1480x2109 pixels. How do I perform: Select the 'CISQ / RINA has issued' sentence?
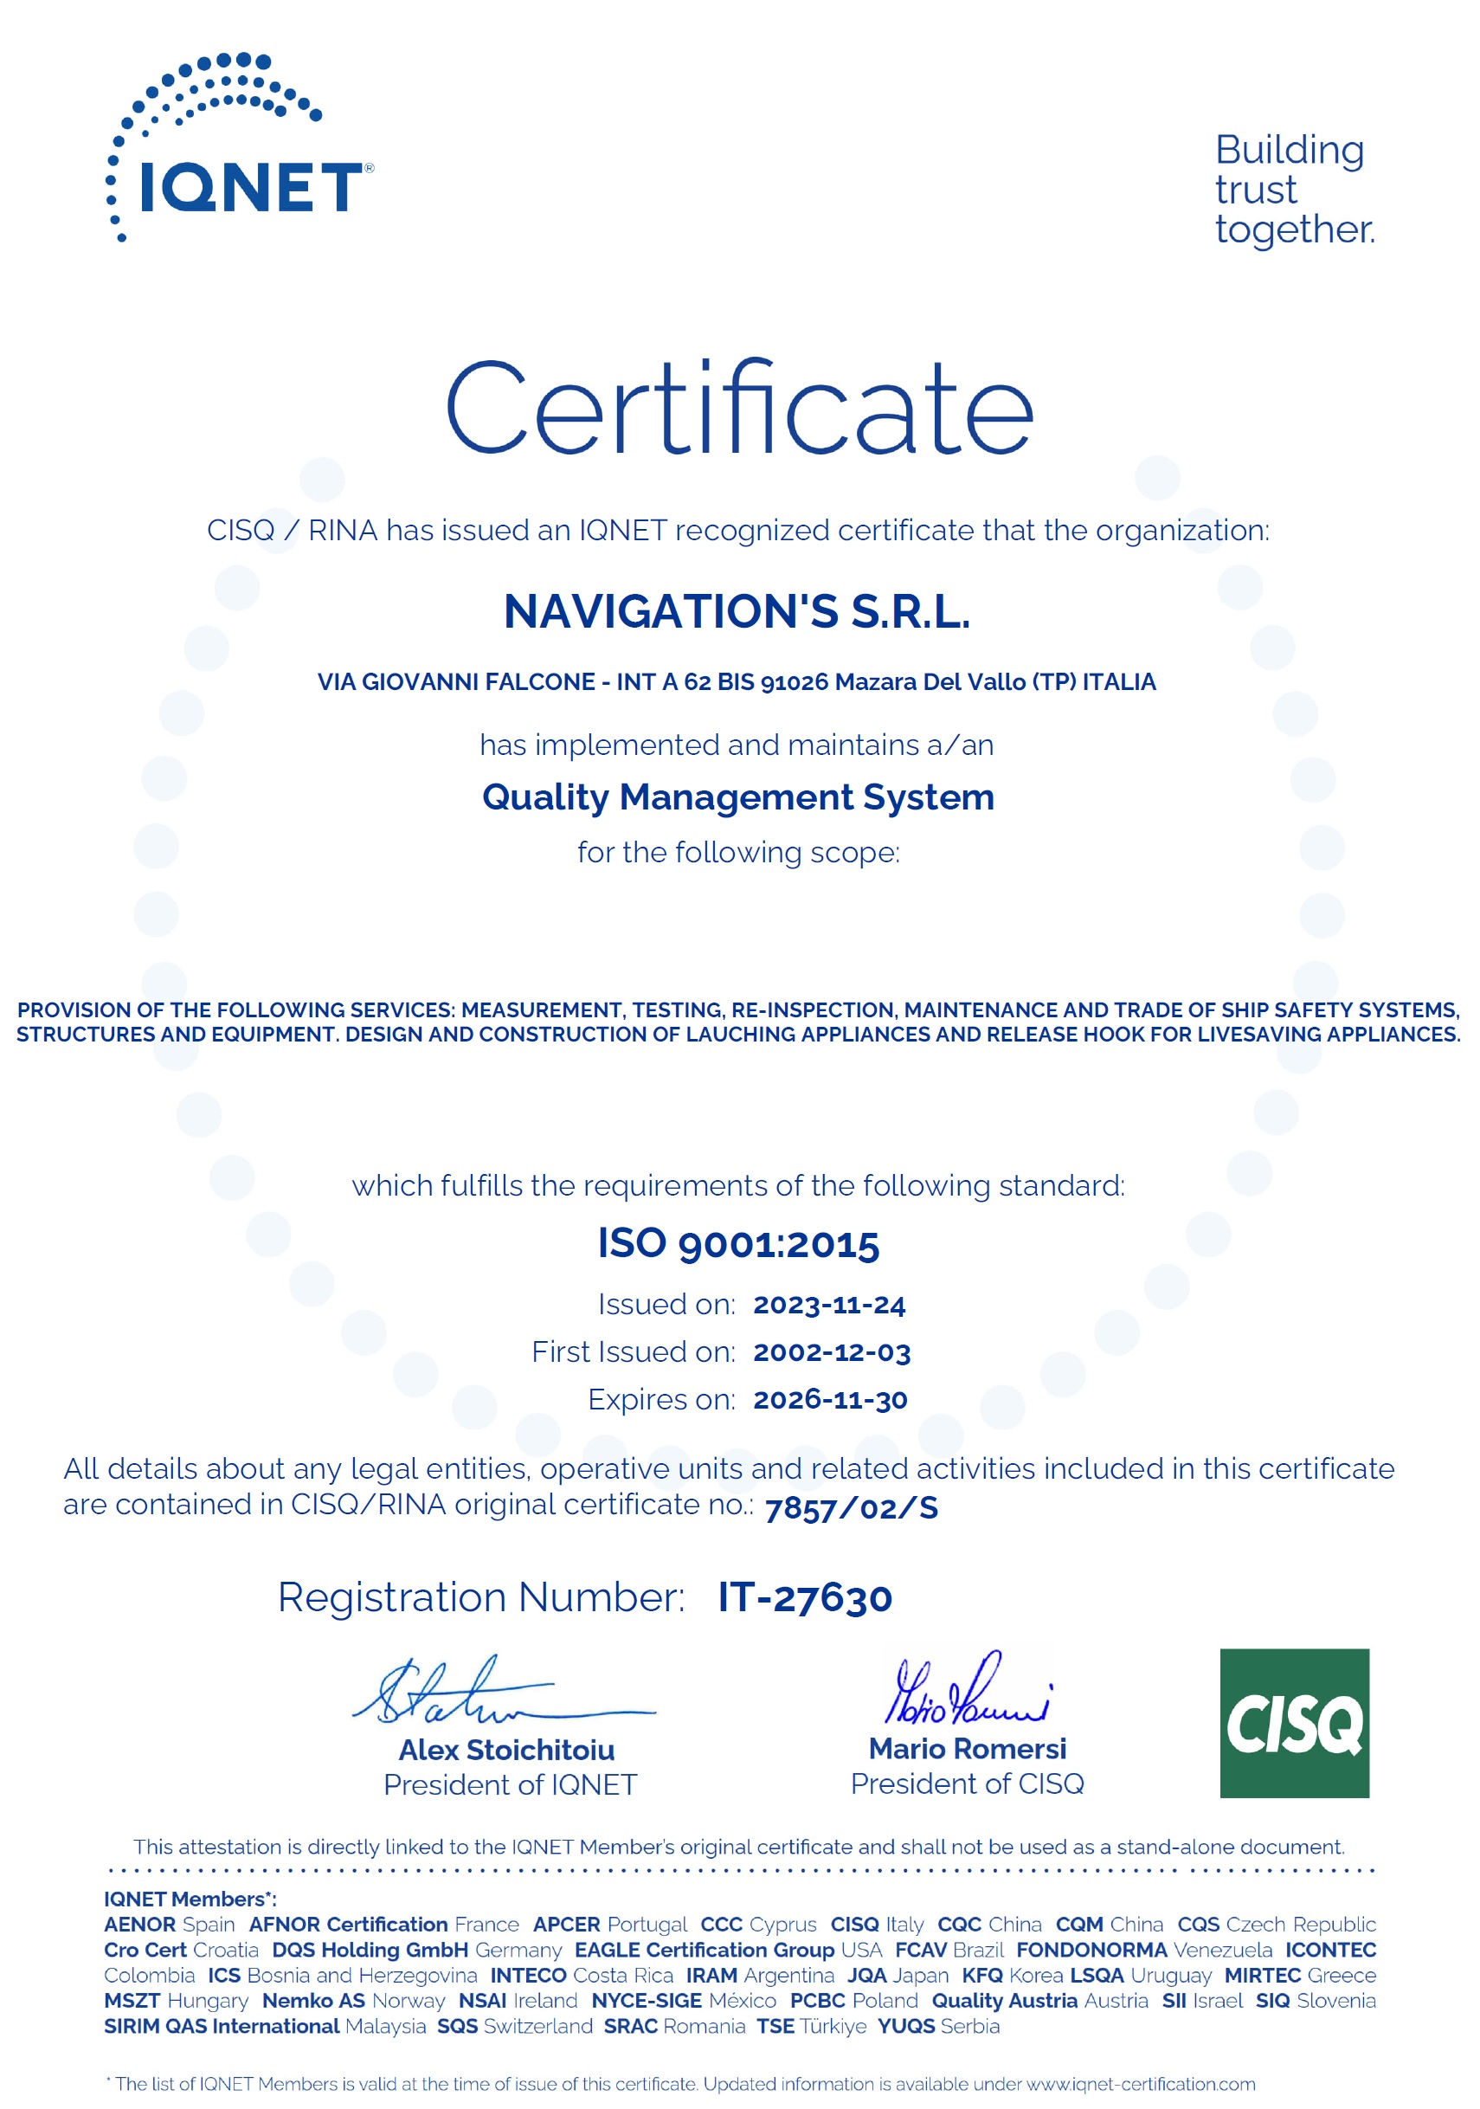[738, 530]
